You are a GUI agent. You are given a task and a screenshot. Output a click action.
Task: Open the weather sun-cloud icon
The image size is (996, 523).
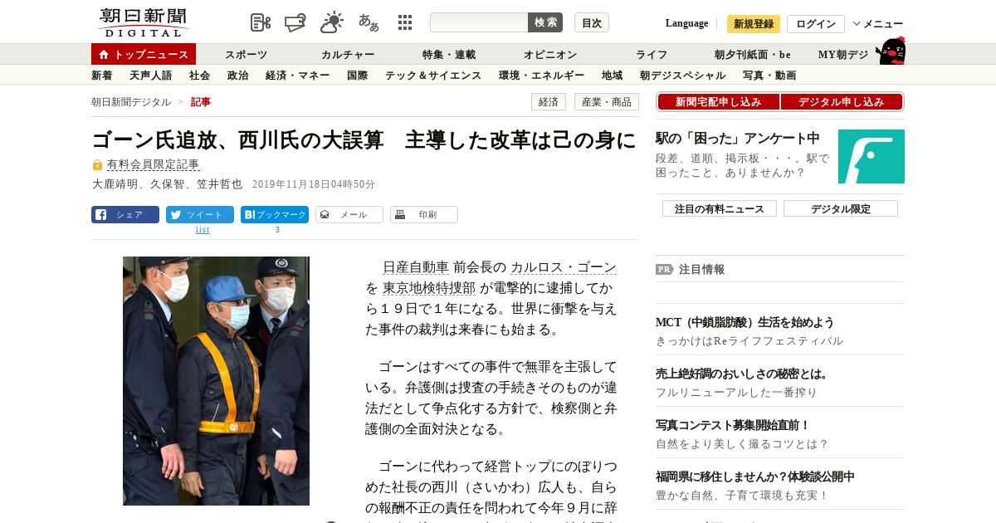332,22
